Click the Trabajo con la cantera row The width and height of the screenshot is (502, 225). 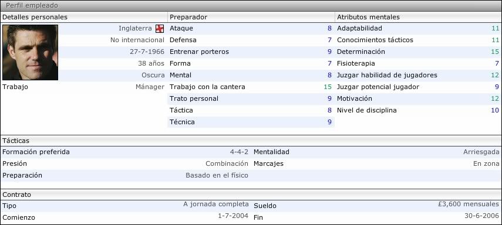[251, 87]
